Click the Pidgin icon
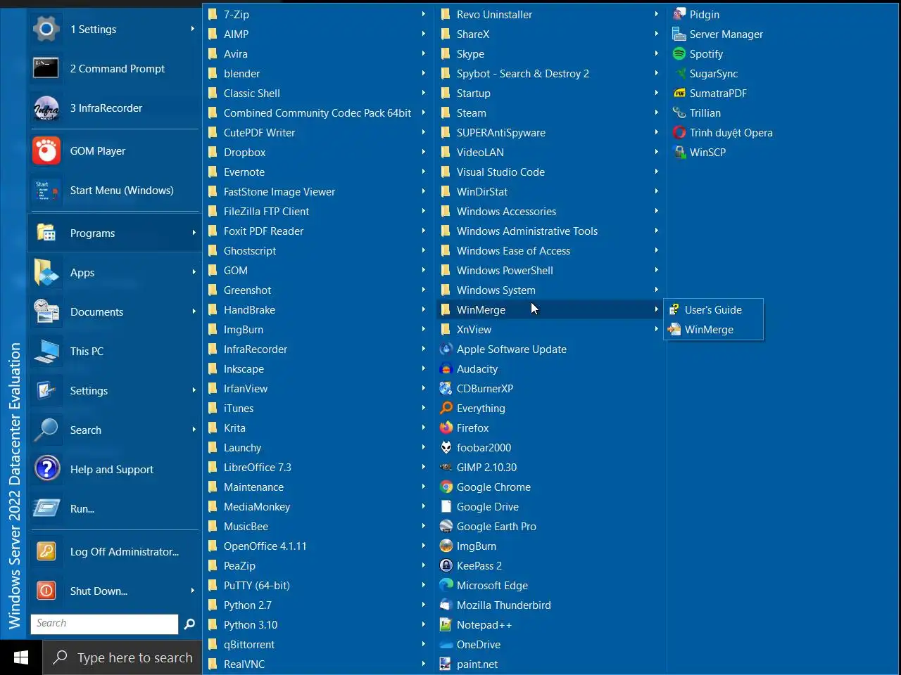 pyautogui.click(x=679, y=14)
